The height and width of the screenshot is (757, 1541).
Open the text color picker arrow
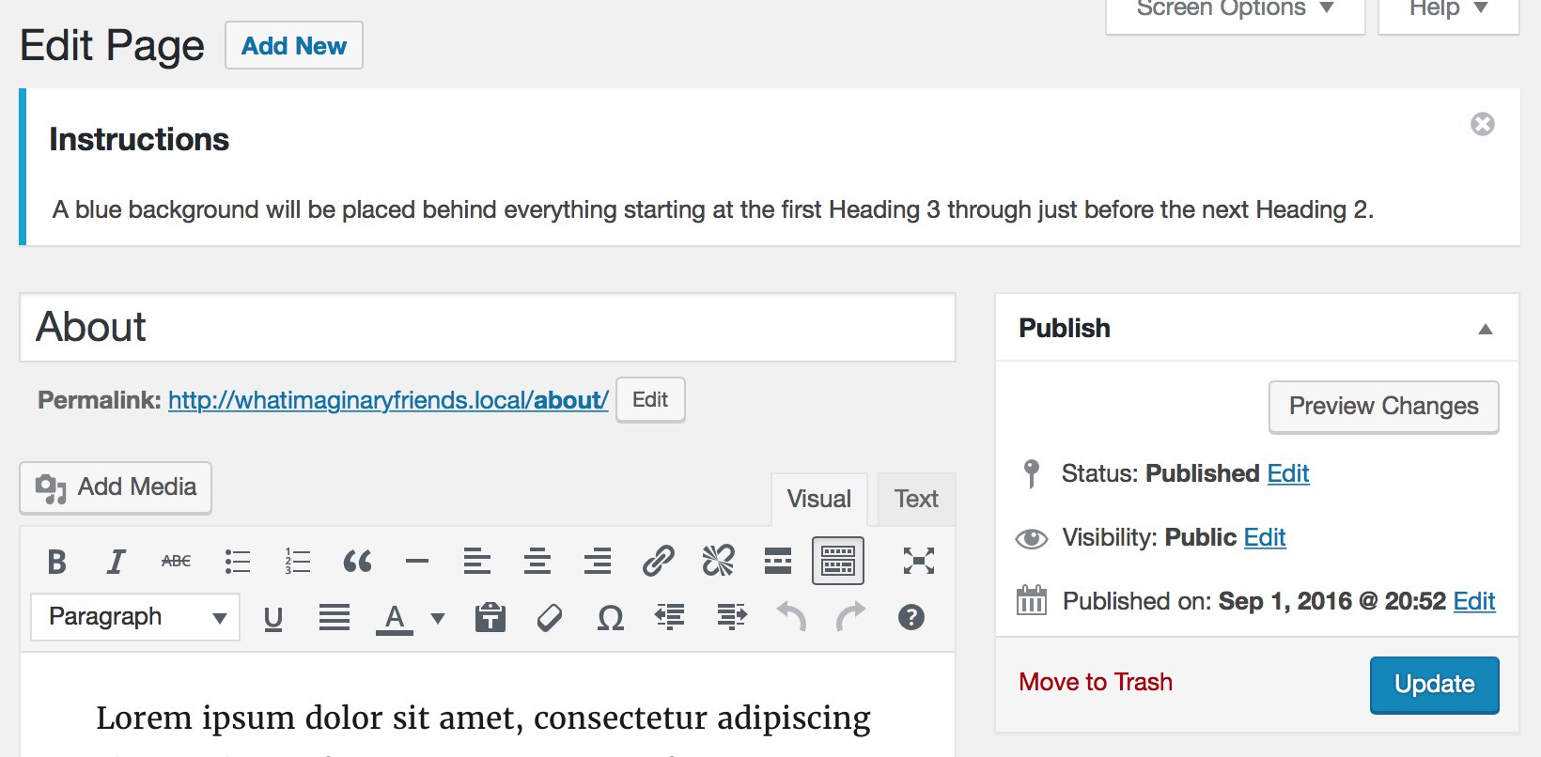click(x=438, y=617)
